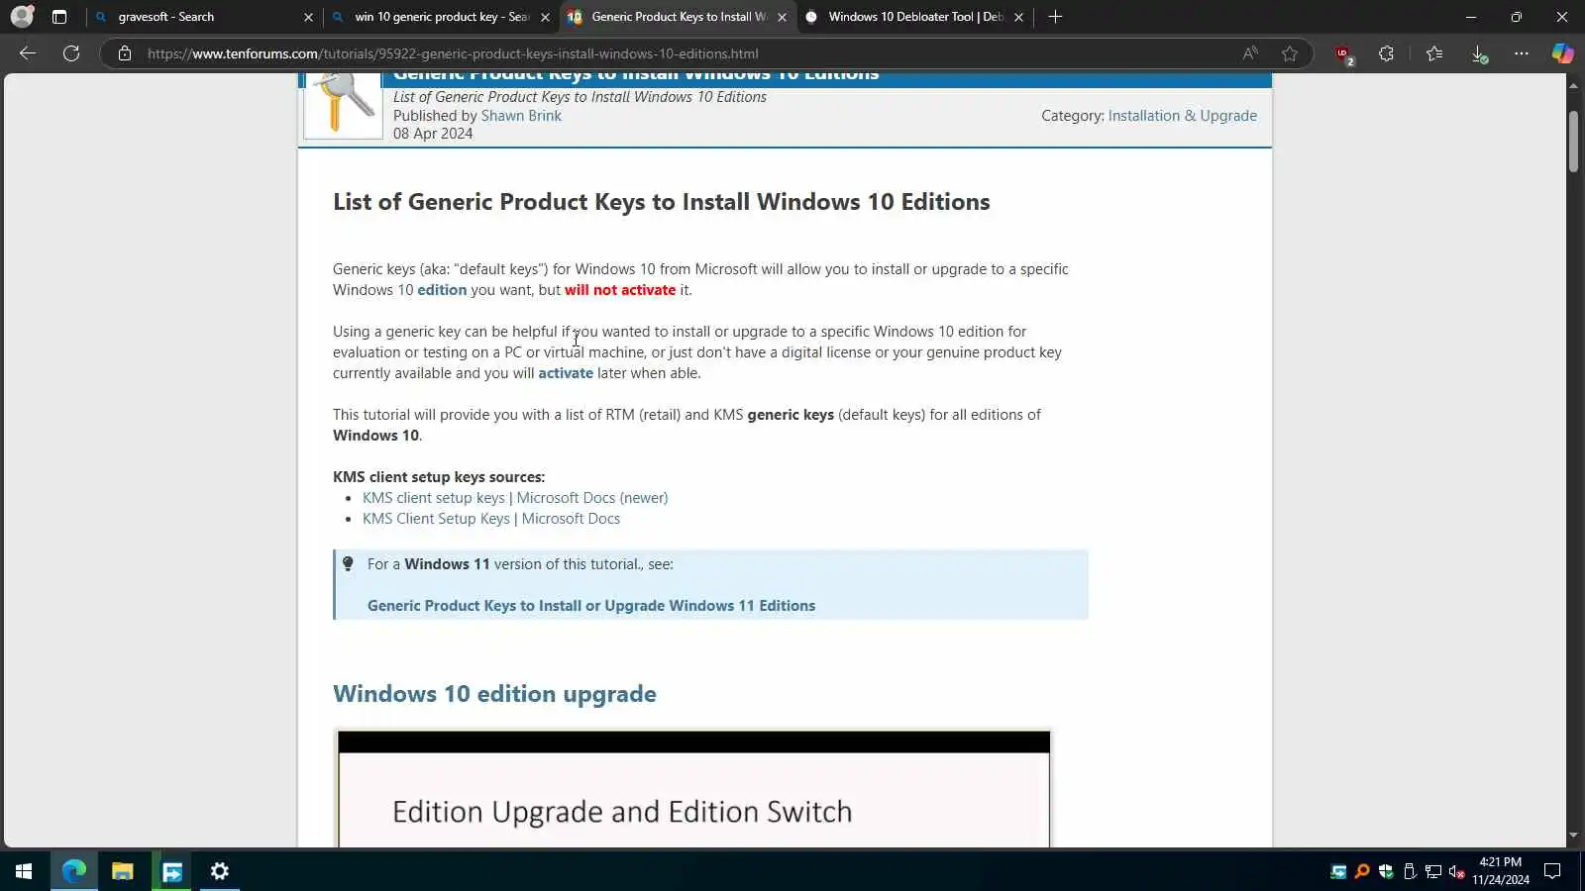The image size is (1585, 891).
Task: Activate the Read aloud icon in address bar
Action: coord(1250,53)
